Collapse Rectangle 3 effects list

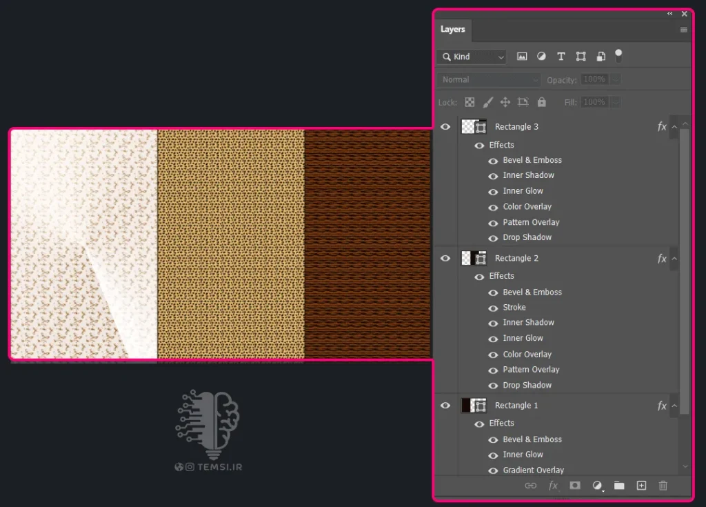(674, 127)
